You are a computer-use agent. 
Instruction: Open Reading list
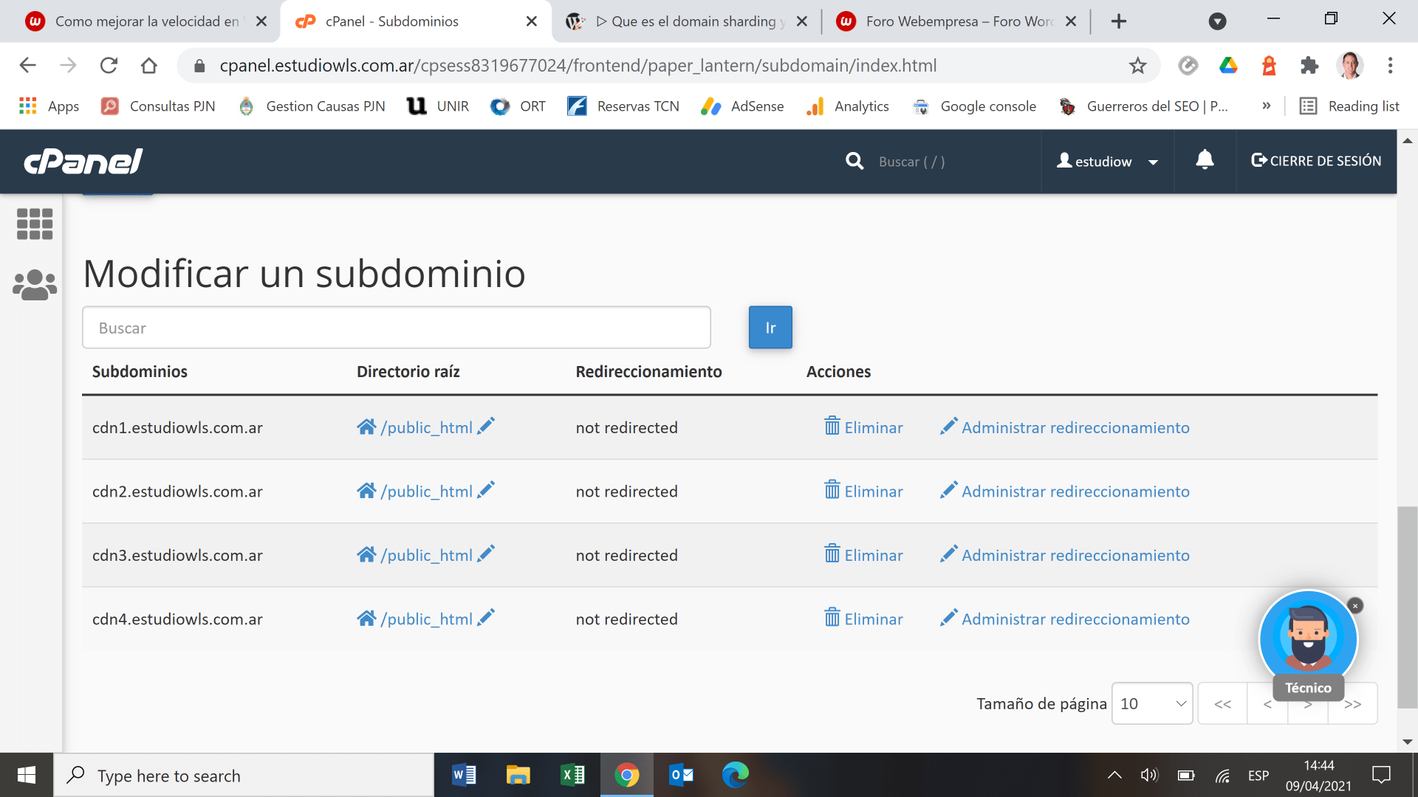click(1349, 106)
